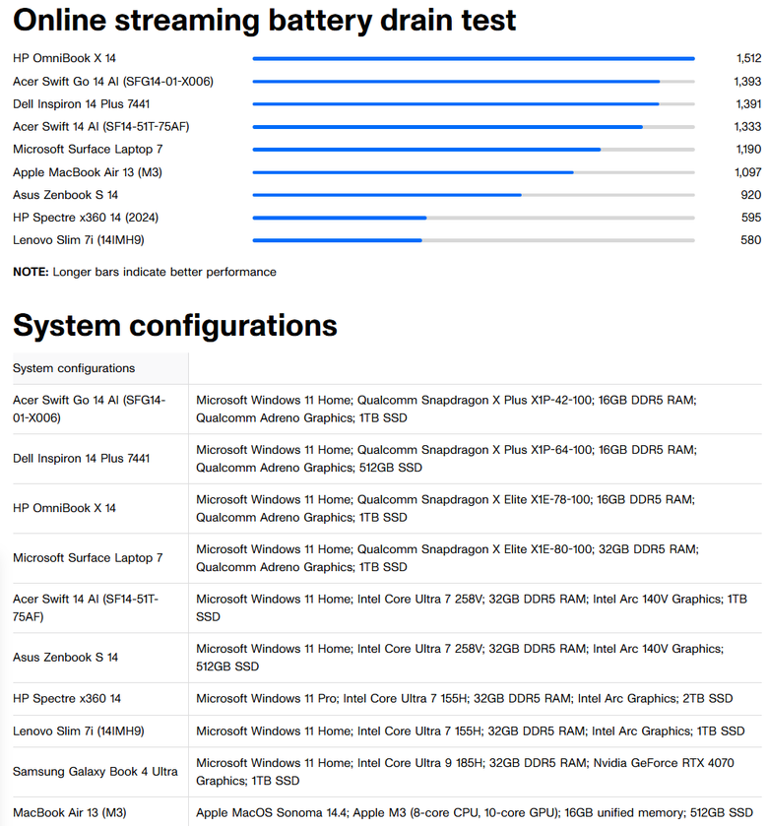Viewport: 768px width, 826px height.
Task: Click Asus Zenbook S 14 table row name
Action: [65, 657]
